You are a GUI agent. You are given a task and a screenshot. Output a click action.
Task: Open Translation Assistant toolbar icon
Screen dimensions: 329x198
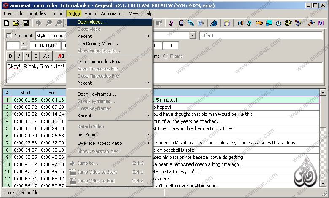click(x=259, y=23)
